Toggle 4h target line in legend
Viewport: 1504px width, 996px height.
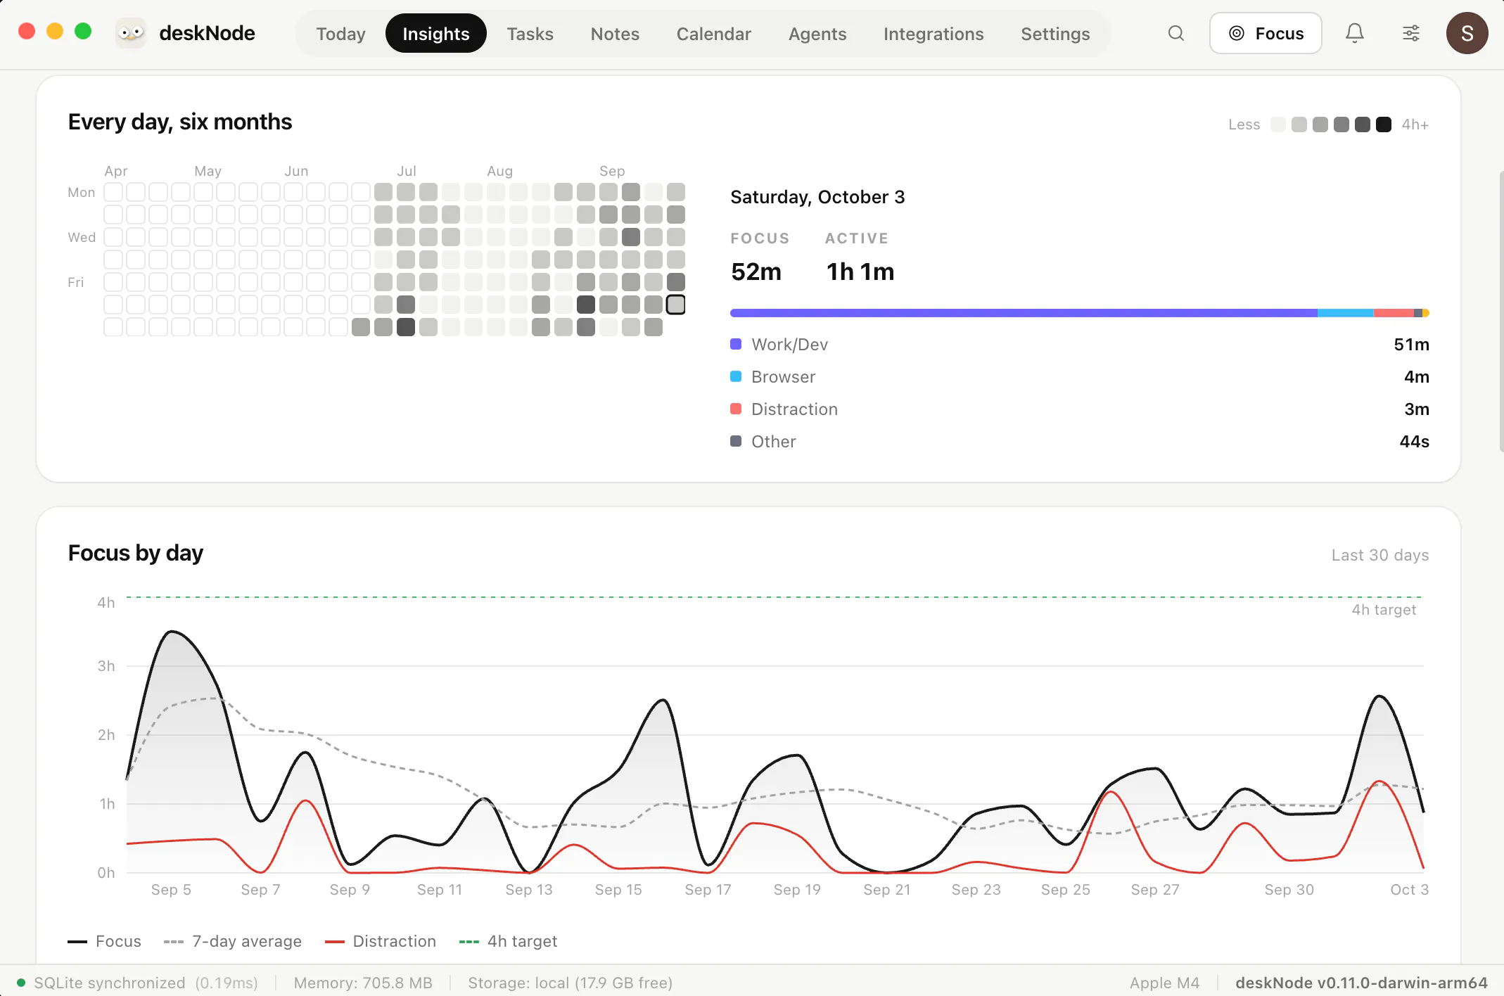point(508,941)
